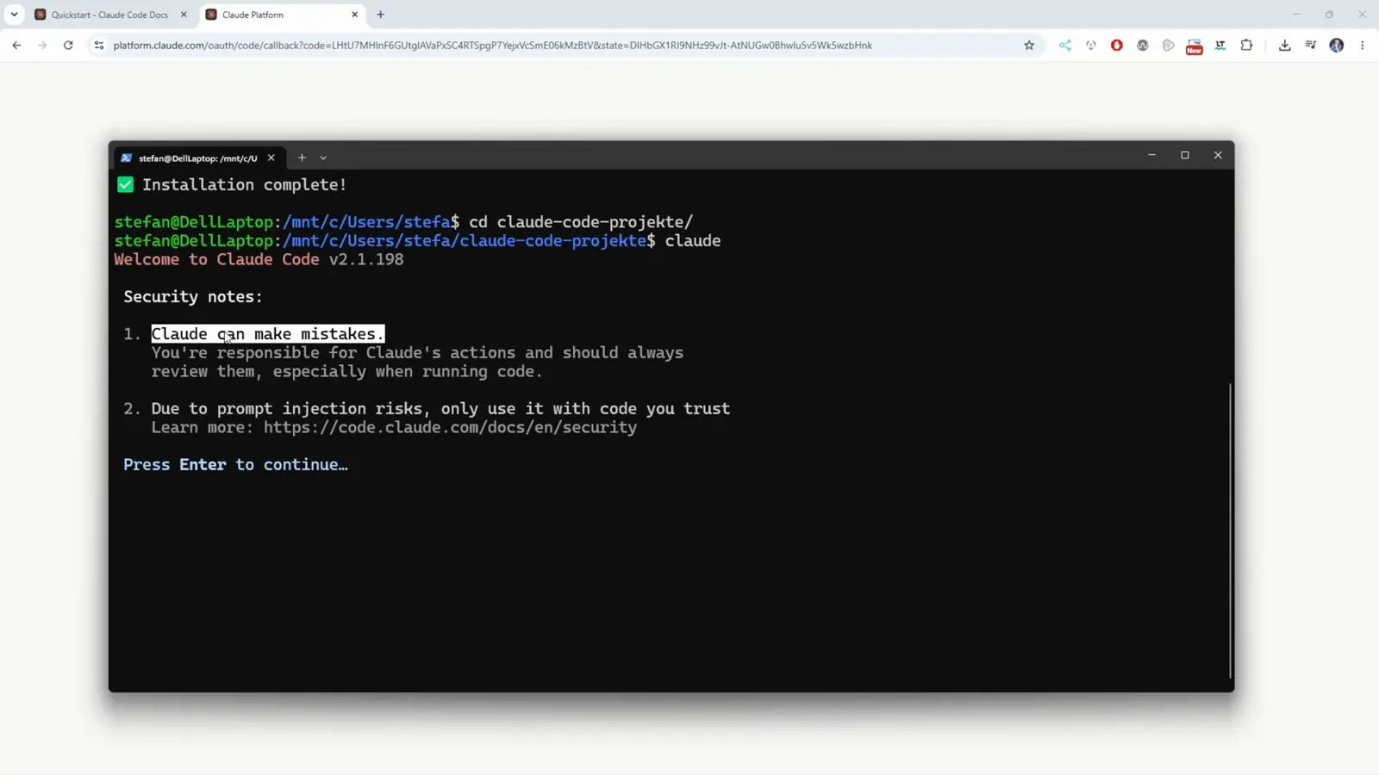Go forward in browser history

pos(42,46)
